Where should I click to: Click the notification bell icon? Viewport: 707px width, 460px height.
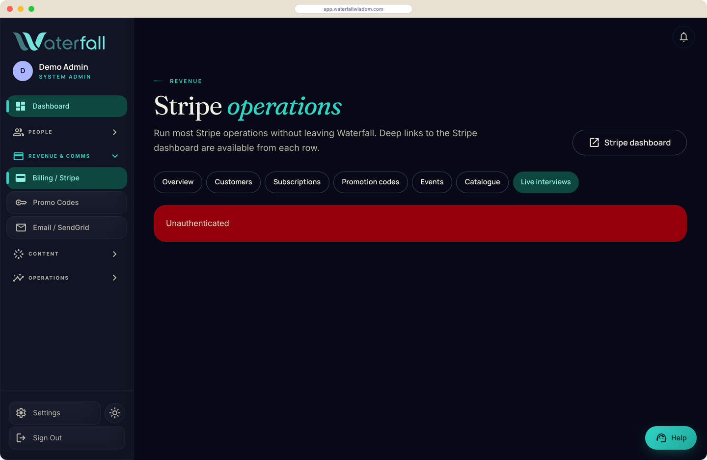[x=683, y=37]
